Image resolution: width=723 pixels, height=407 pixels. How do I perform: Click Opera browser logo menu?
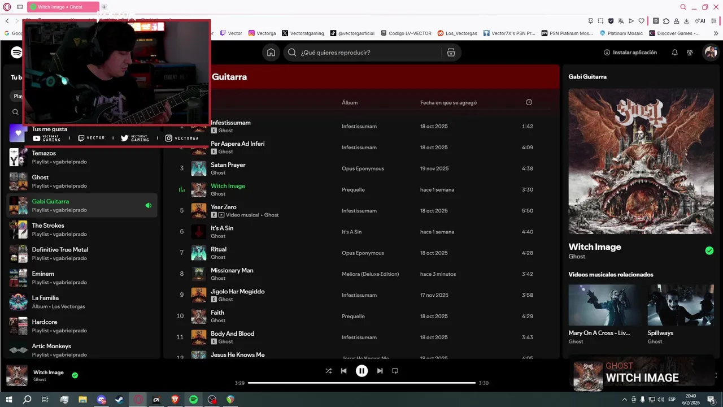point(7,7)
